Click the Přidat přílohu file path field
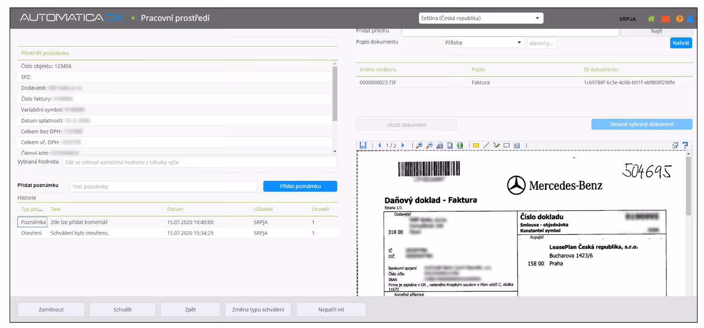This screenshot has height=328, width=704. (510, 32)
